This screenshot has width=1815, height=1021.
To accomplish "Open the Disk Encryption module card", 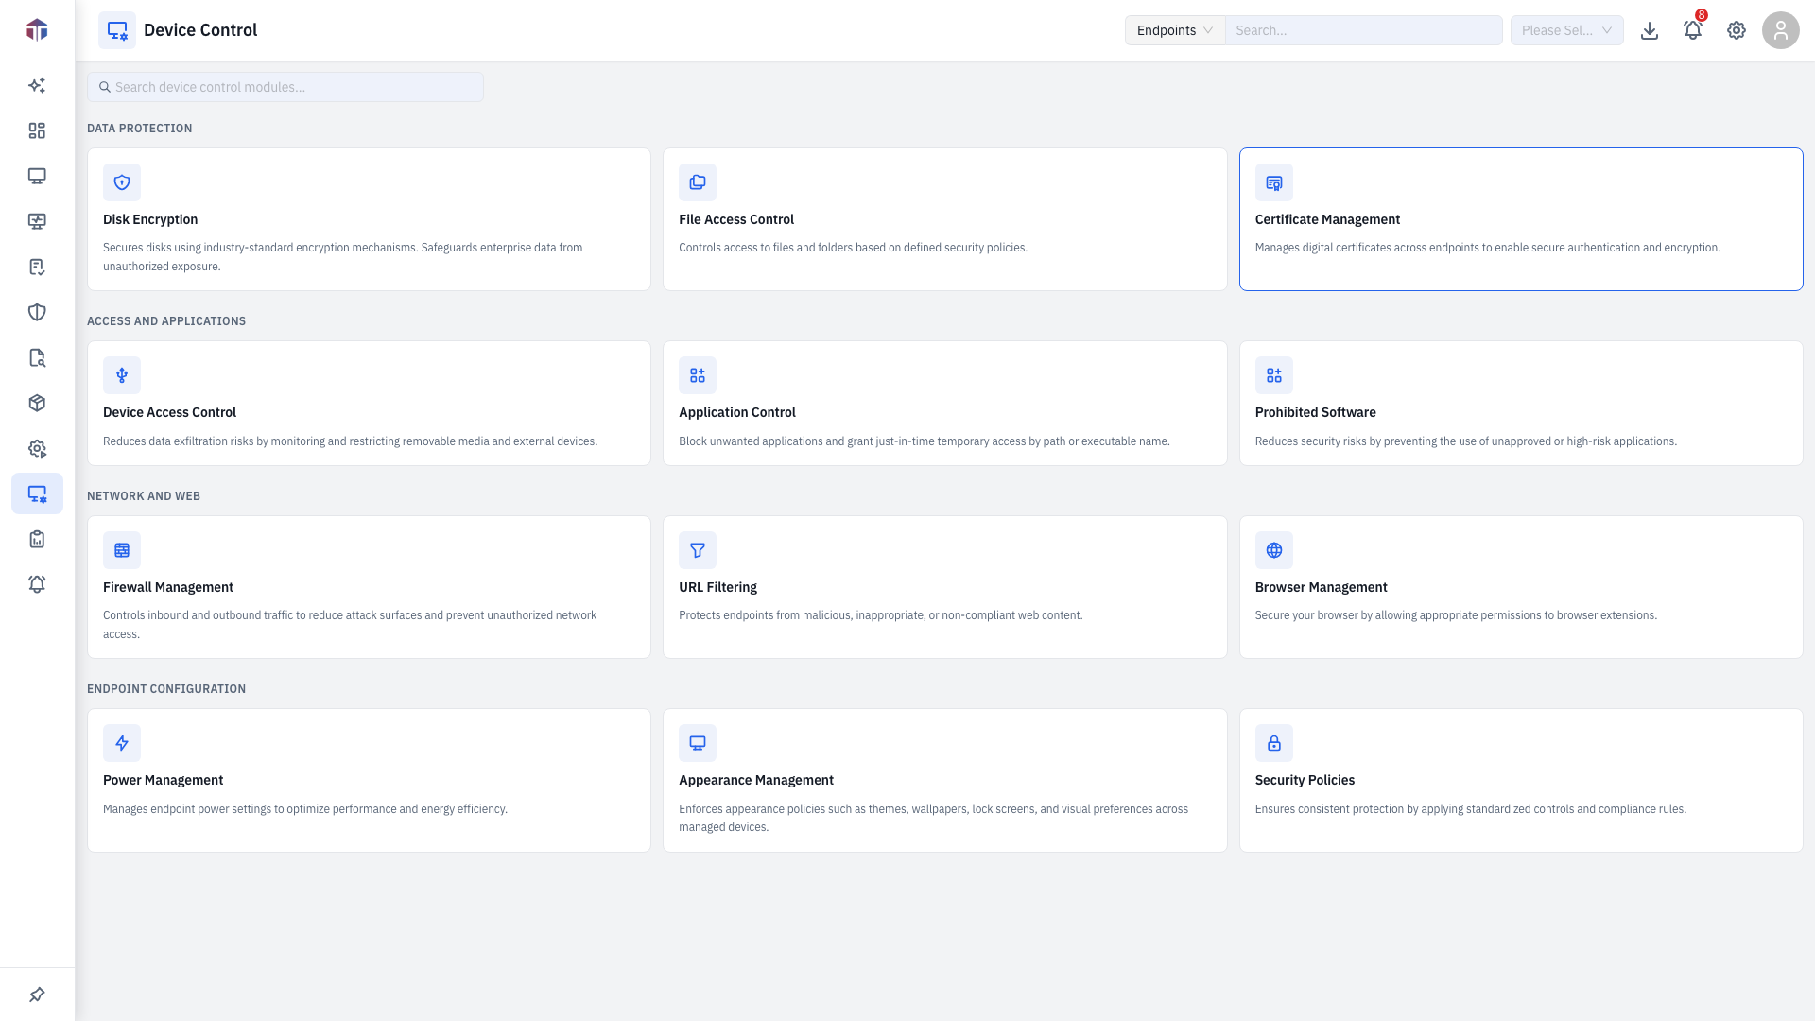I will [x=369, y=219].
